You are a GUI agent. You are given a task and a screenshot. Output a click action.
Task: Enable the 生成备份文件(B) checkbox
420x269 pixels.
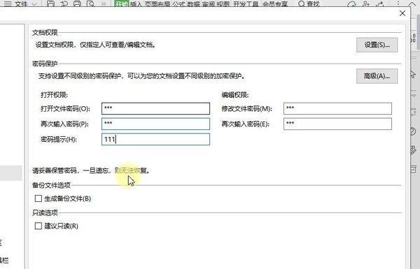(38, 198)
